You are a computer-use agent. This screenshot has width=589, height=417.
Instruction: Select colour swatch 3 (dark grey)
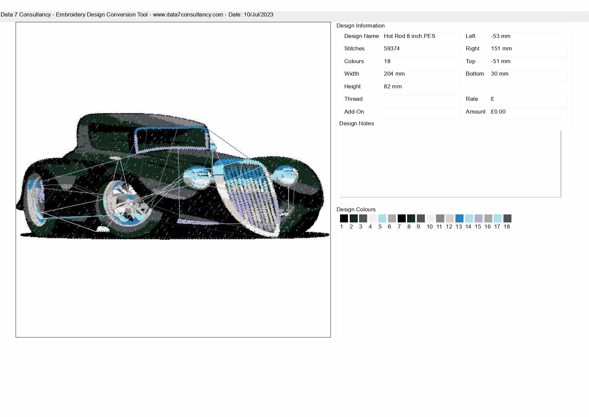(x=363, y=218)
